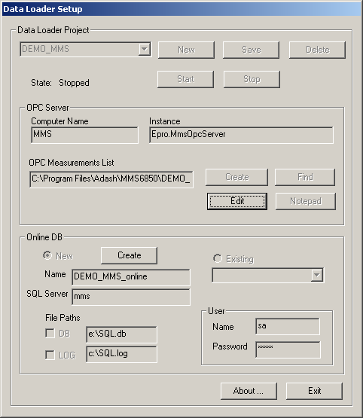Click the Save project button
The width and height of the screenshot is (363, 418).
[251, 50]
